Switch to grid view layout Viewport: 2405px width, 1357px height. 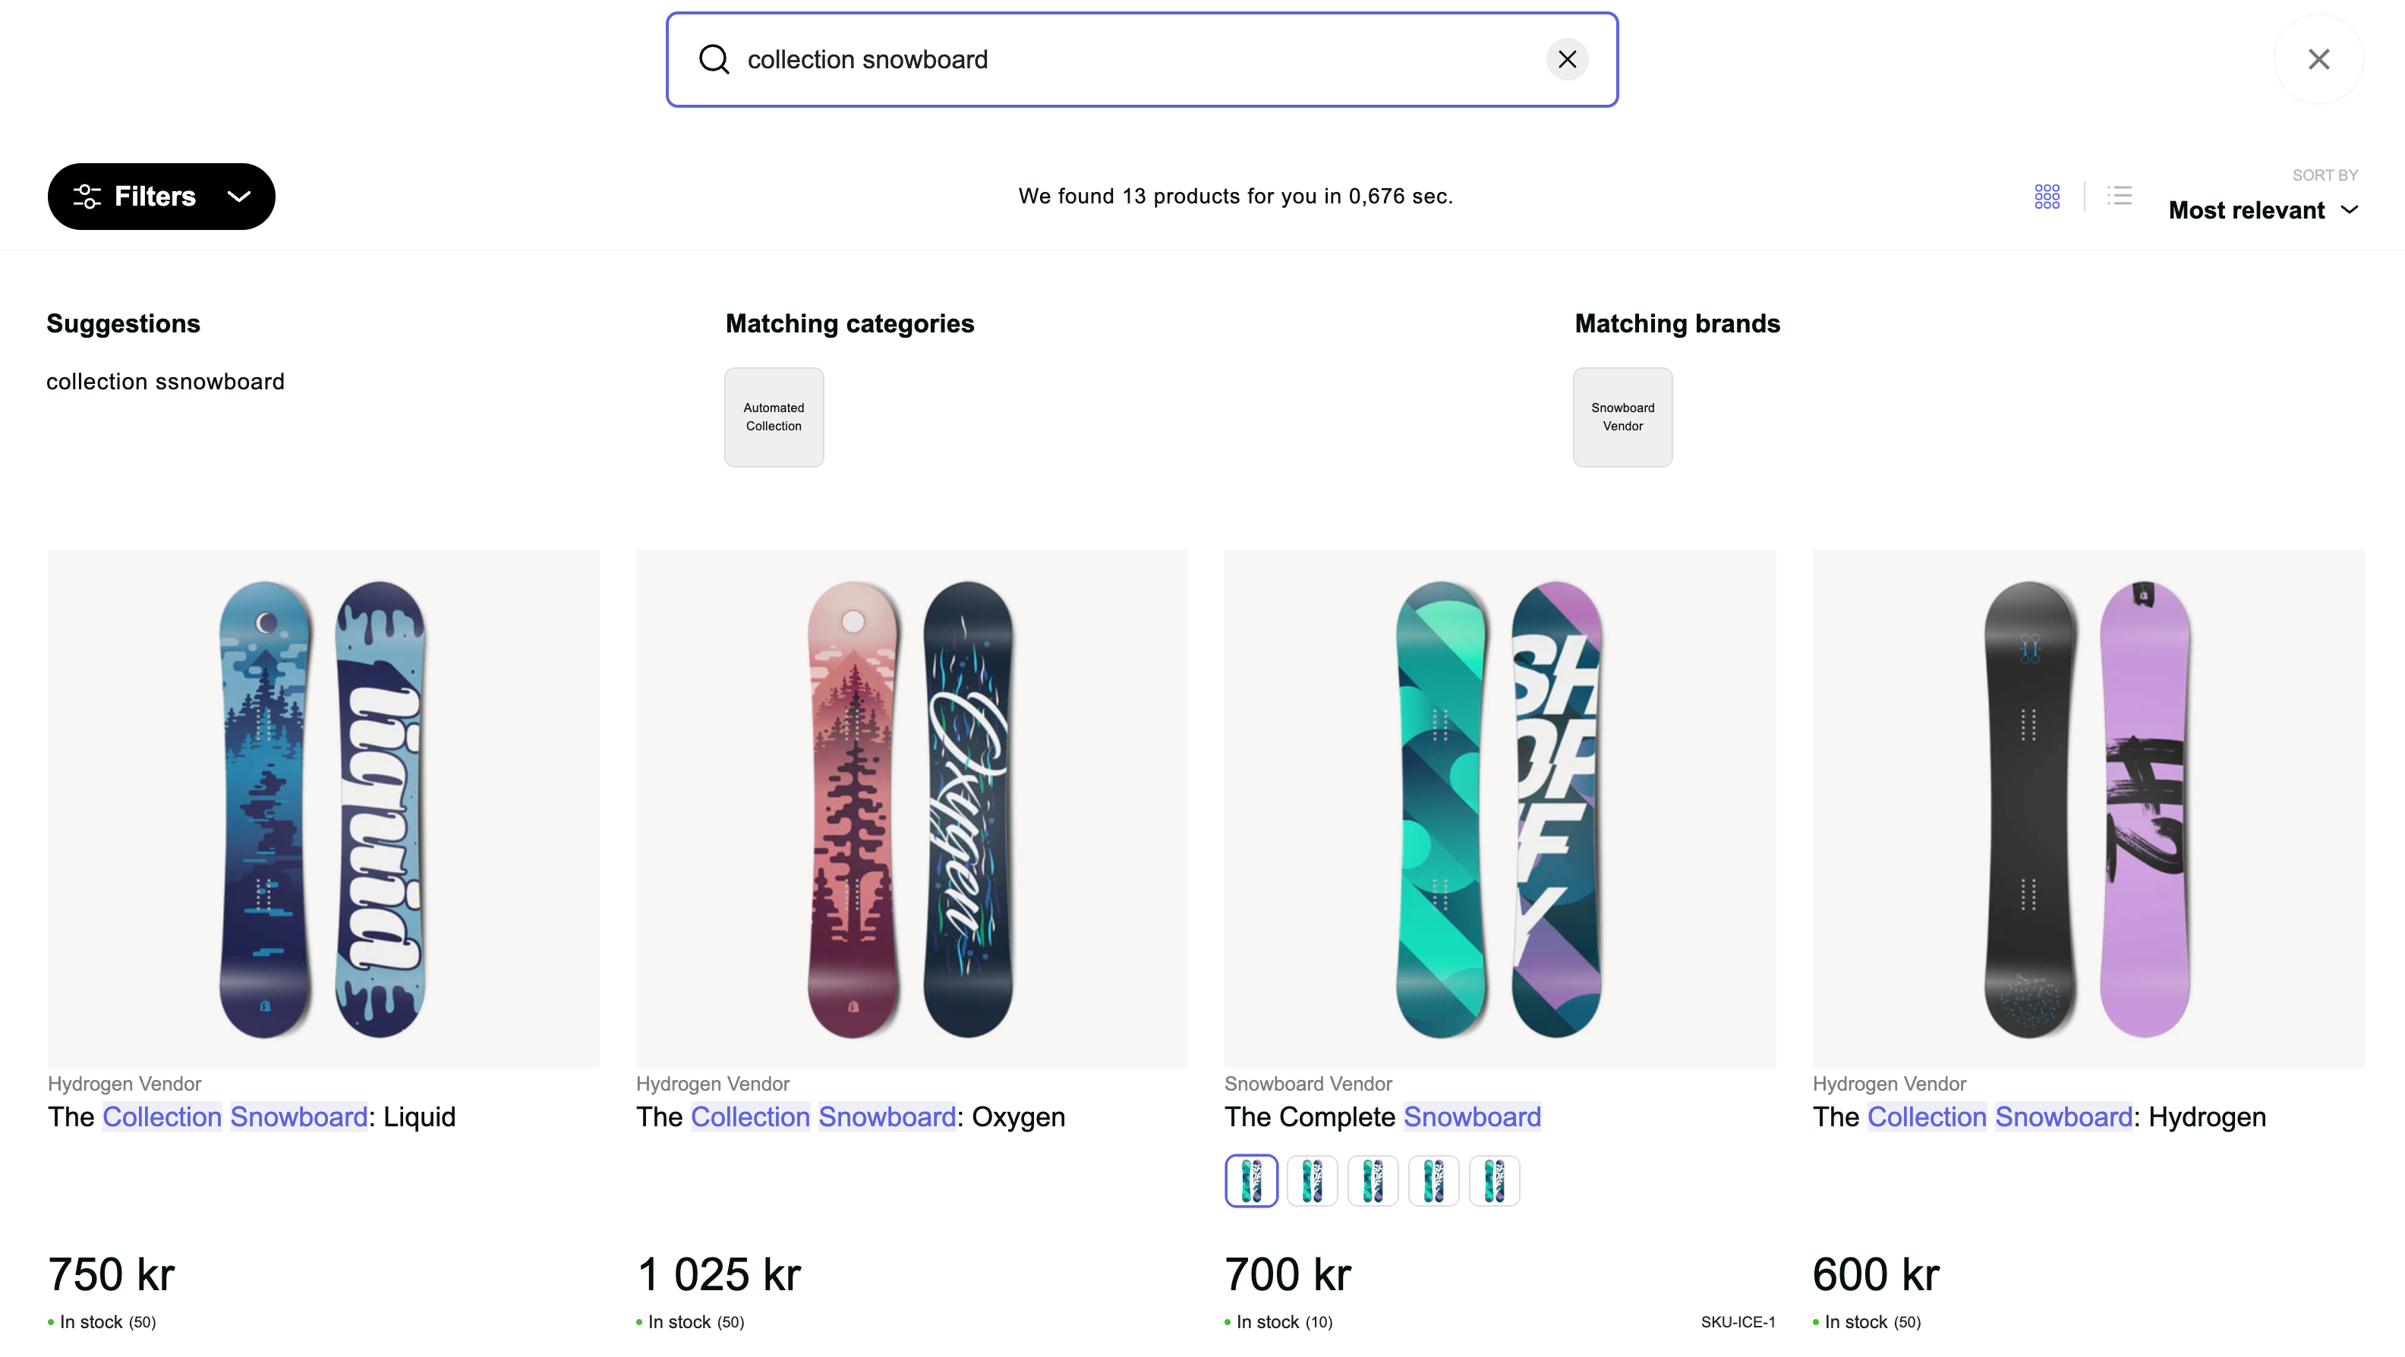(x=2047, y=196)
